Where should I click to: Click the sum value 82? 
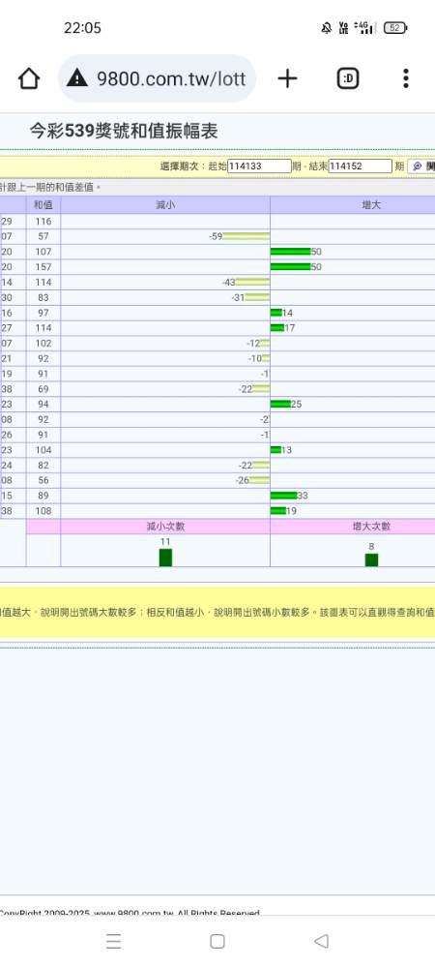(43, 466)
